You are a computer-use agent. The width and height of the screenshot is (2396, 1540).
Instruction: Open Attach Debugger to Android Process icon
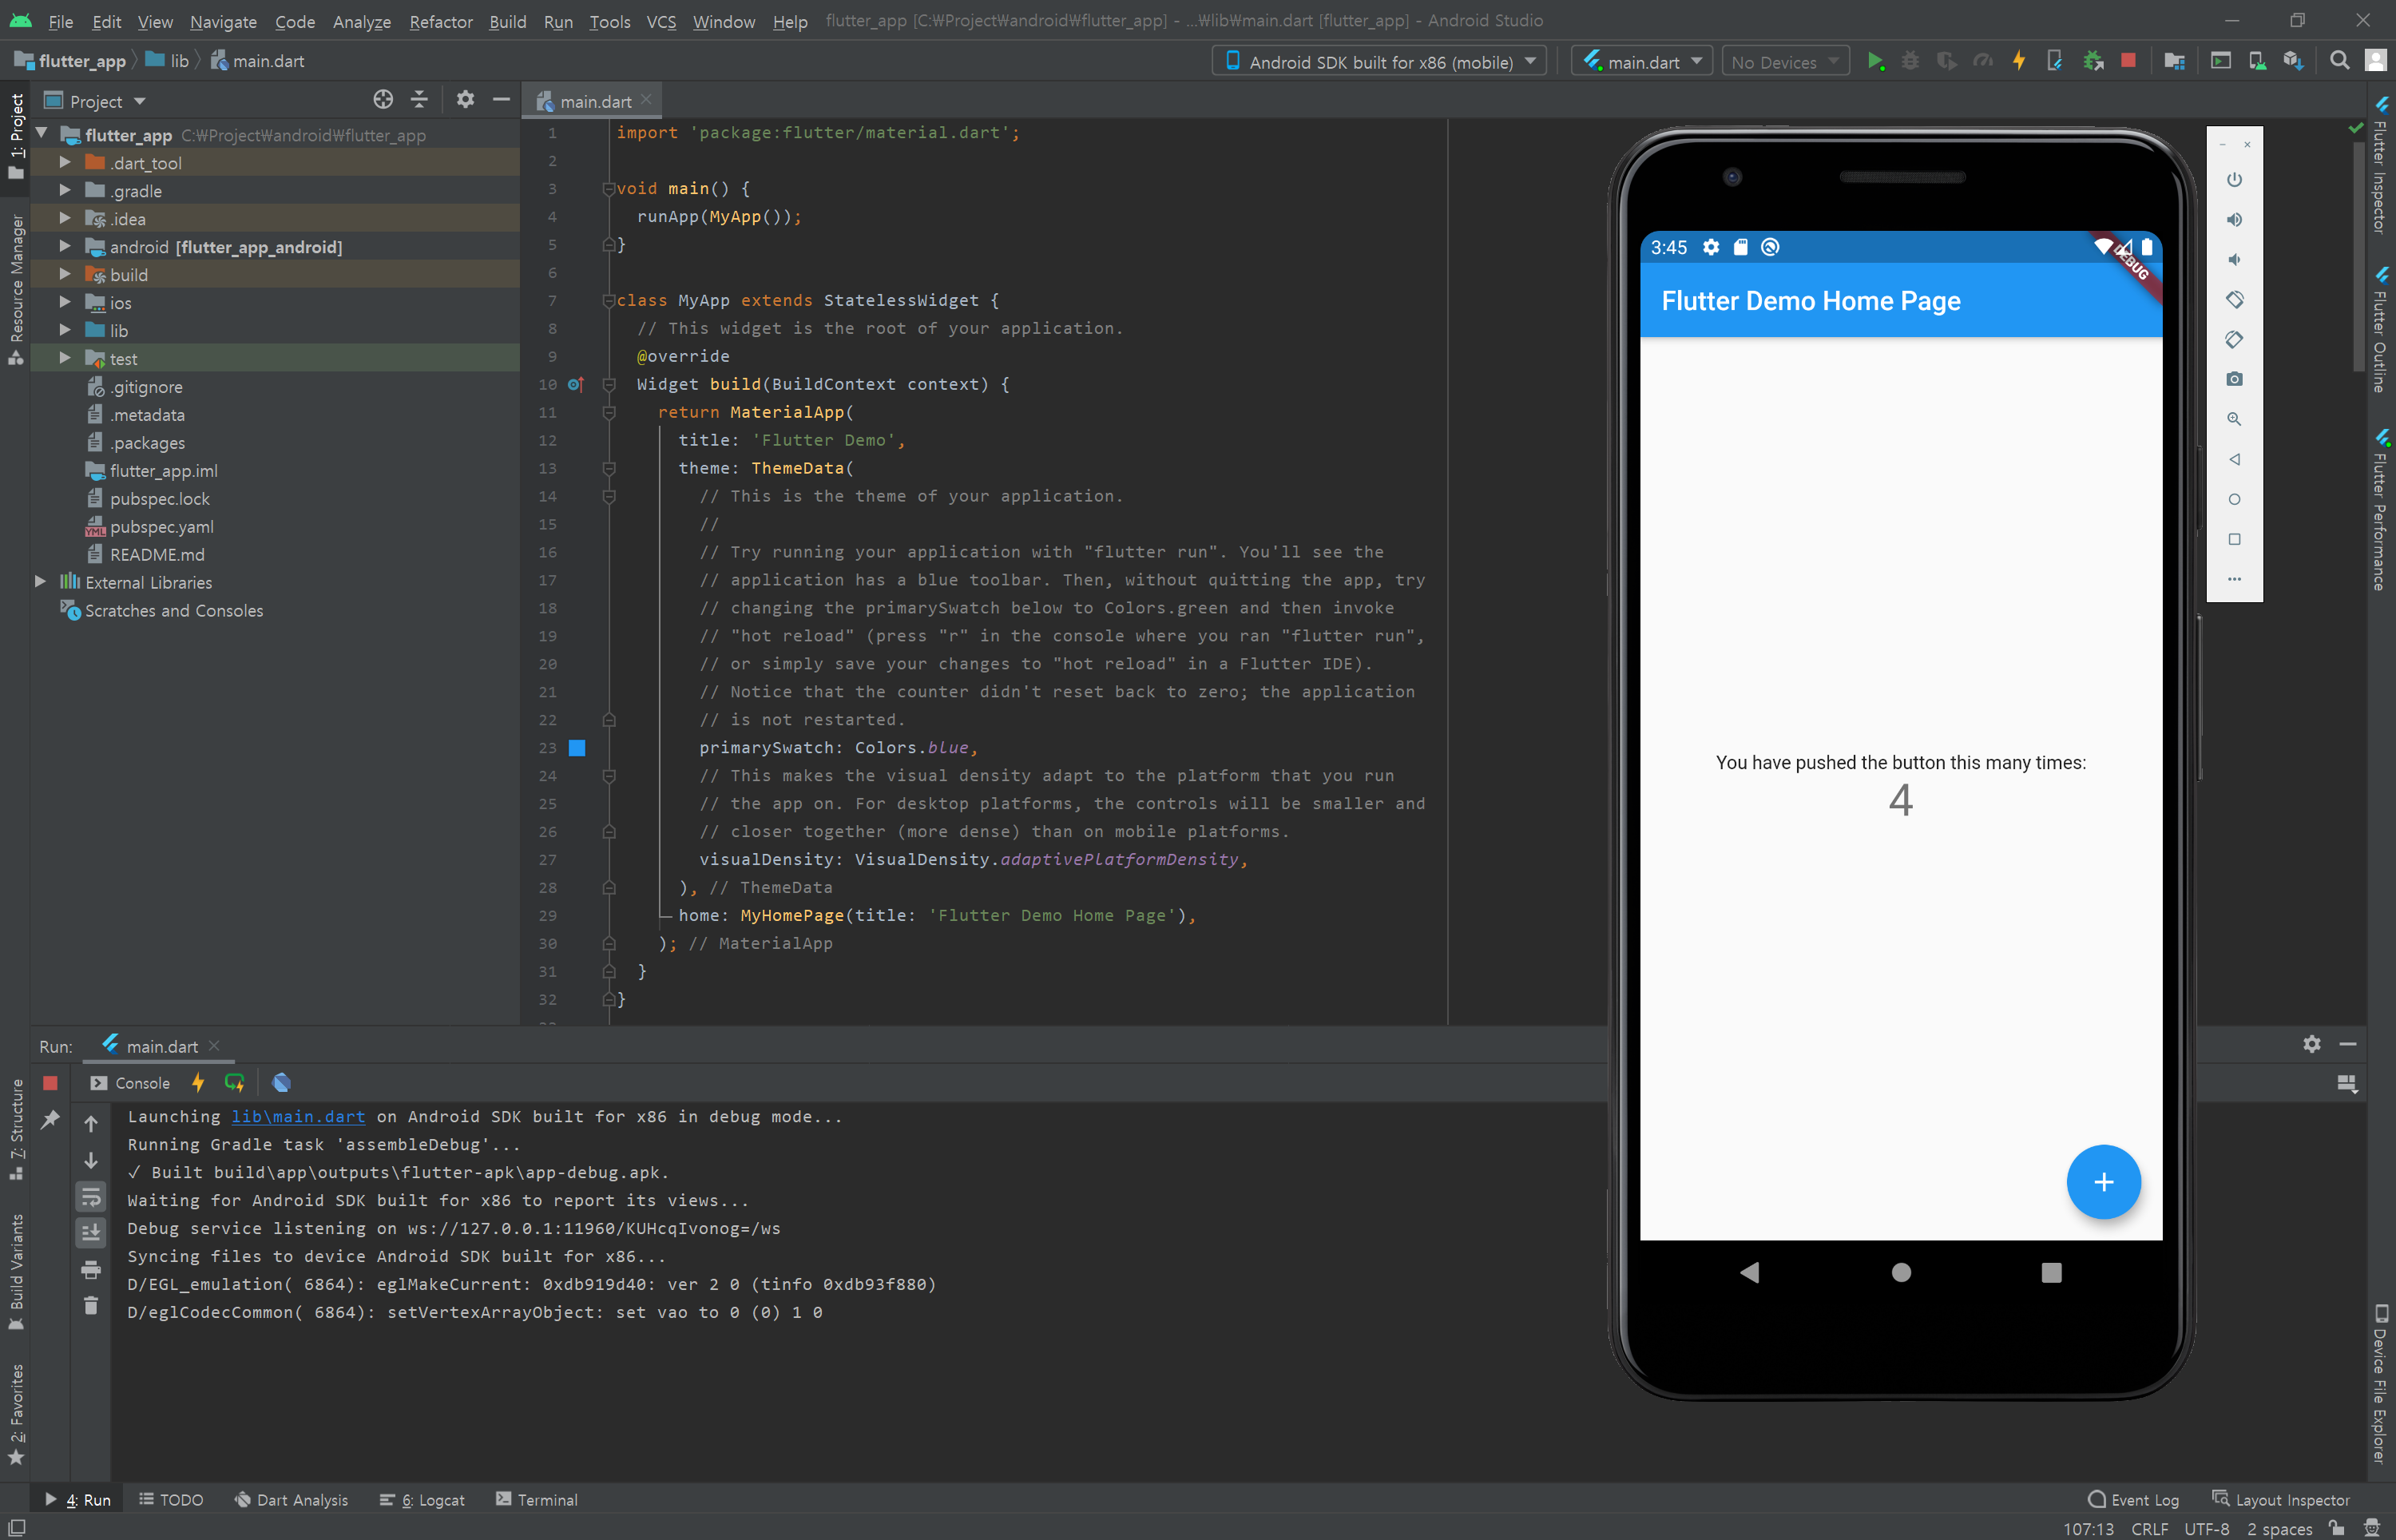[2093, 61]
